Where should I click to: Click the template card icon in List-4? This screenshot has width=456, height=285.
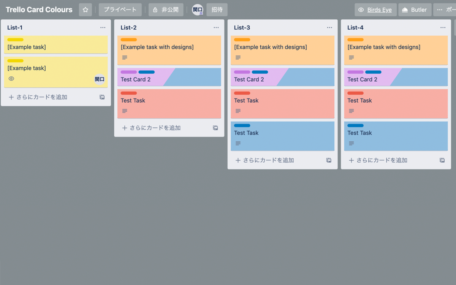pyautogui.click(x=442, y=160)
